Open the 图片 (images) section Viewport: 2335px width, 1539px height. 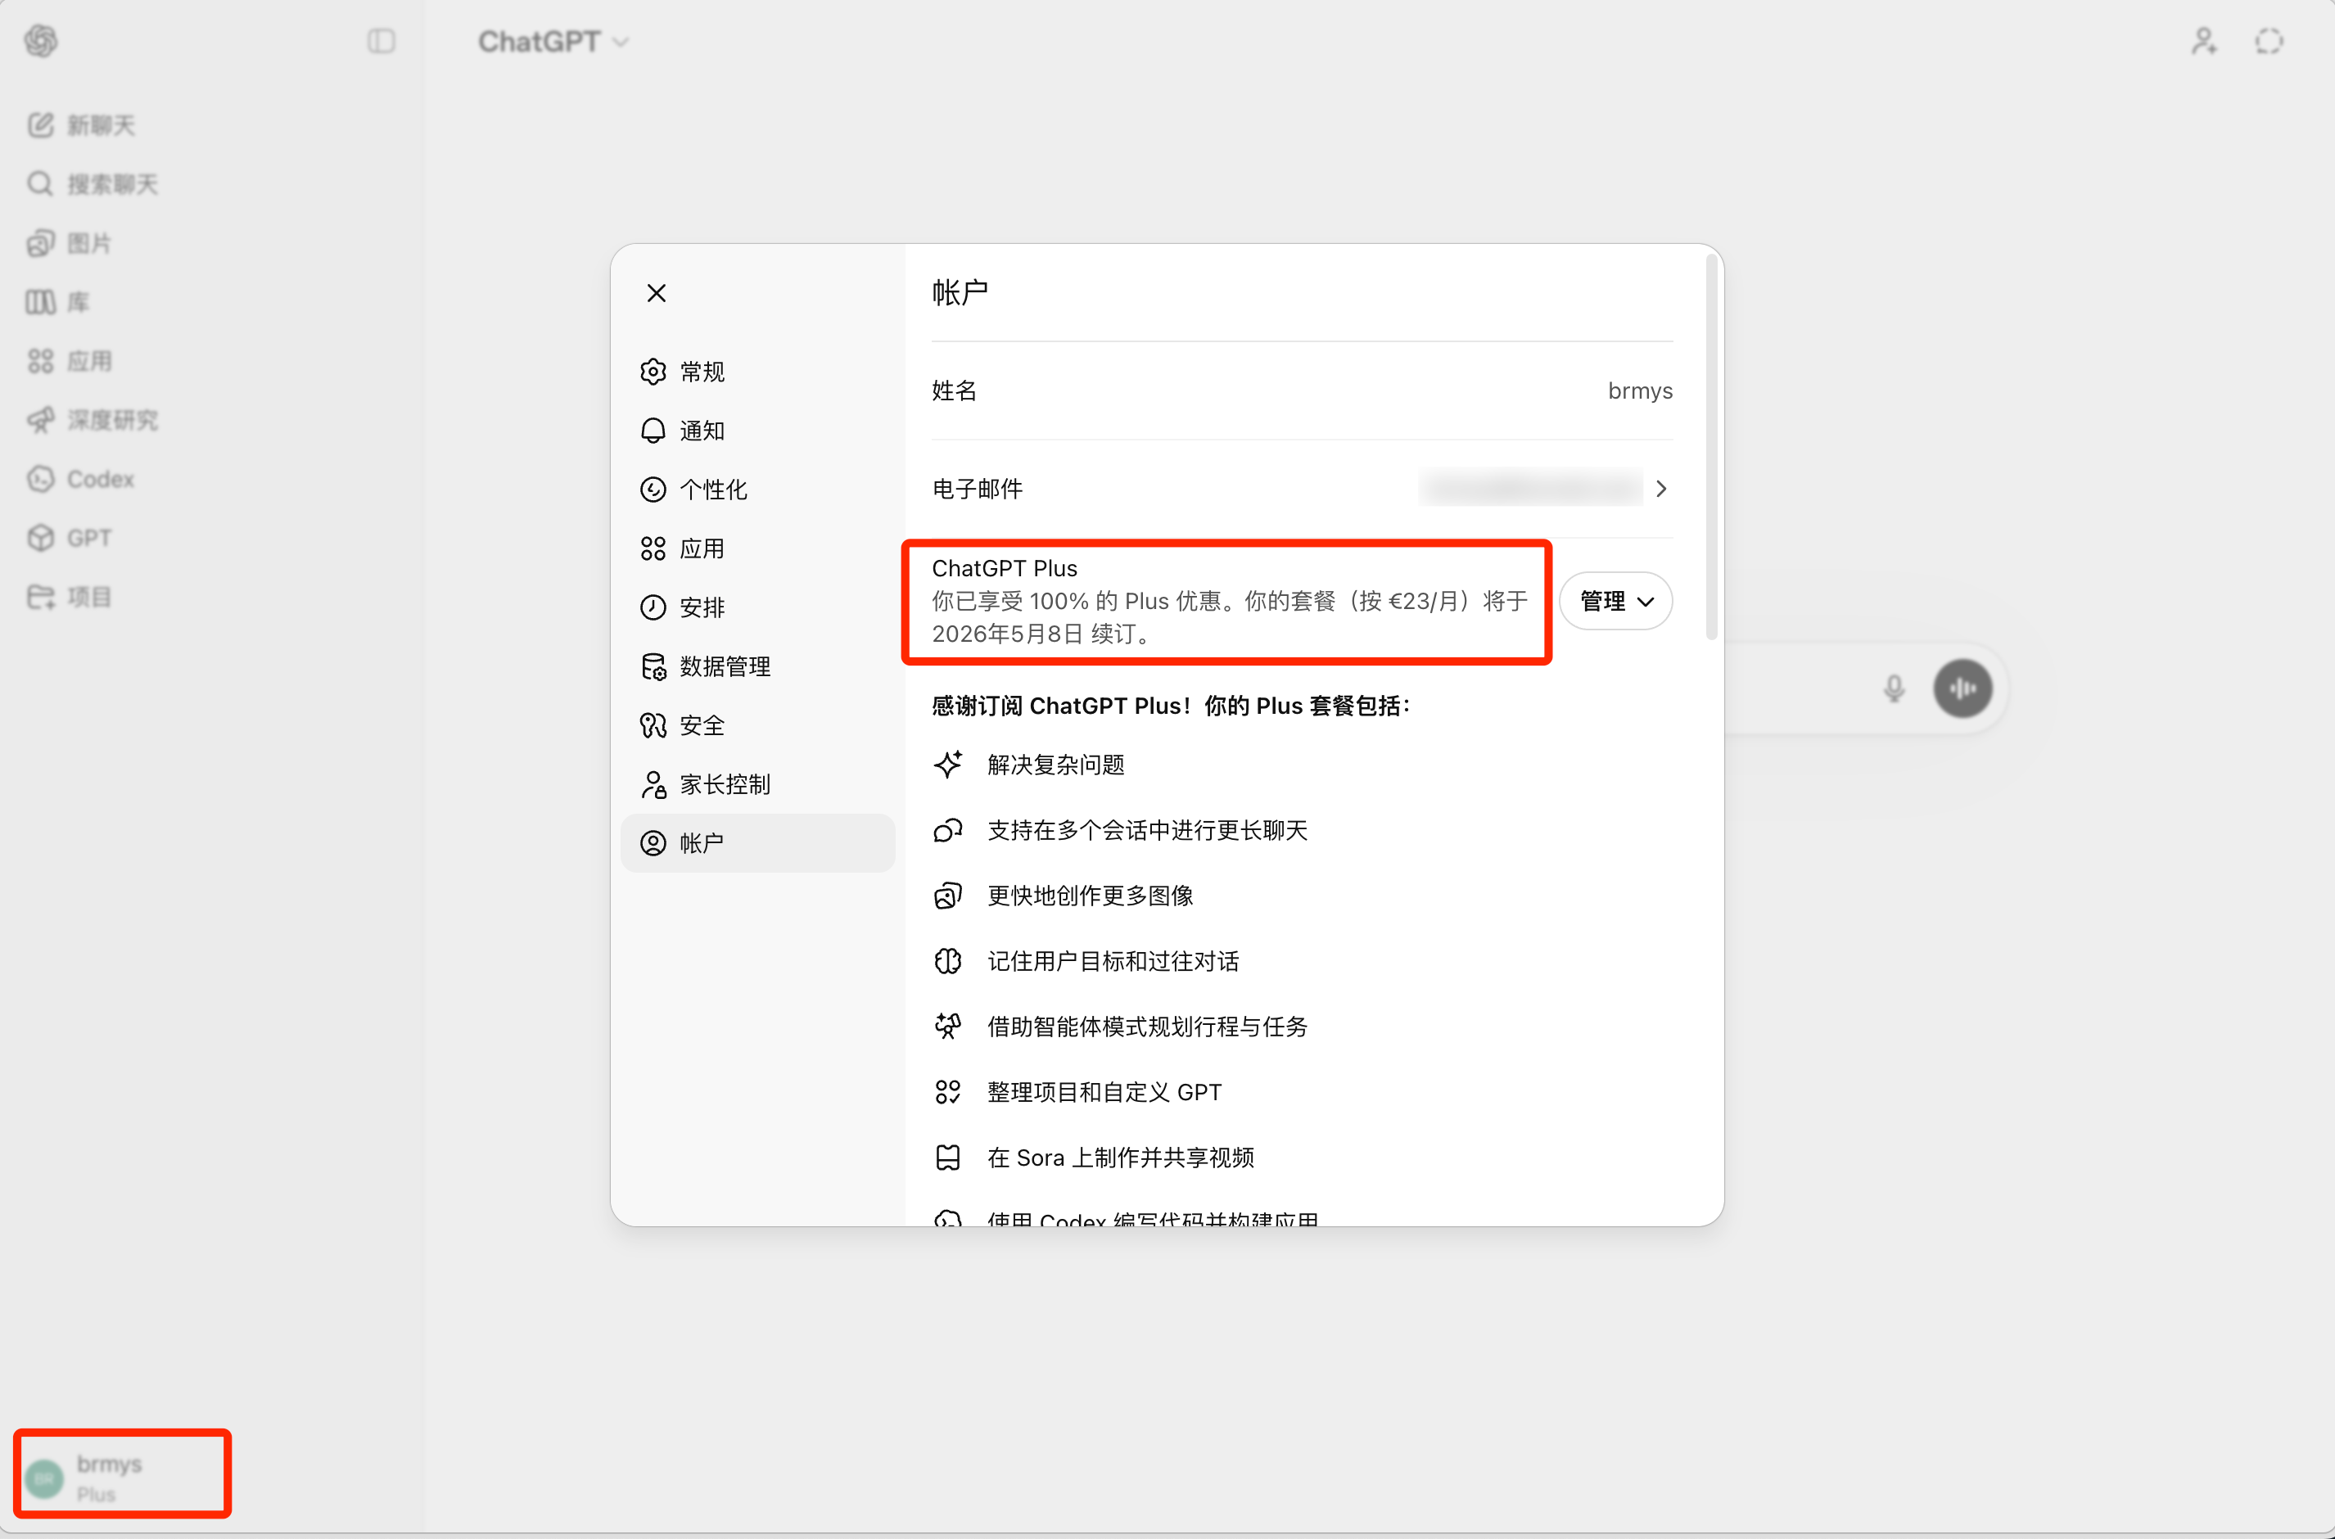point(89,242)
